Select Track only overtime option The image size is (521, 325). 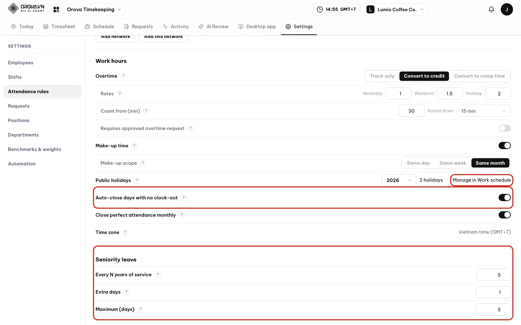tap(382, 76)
